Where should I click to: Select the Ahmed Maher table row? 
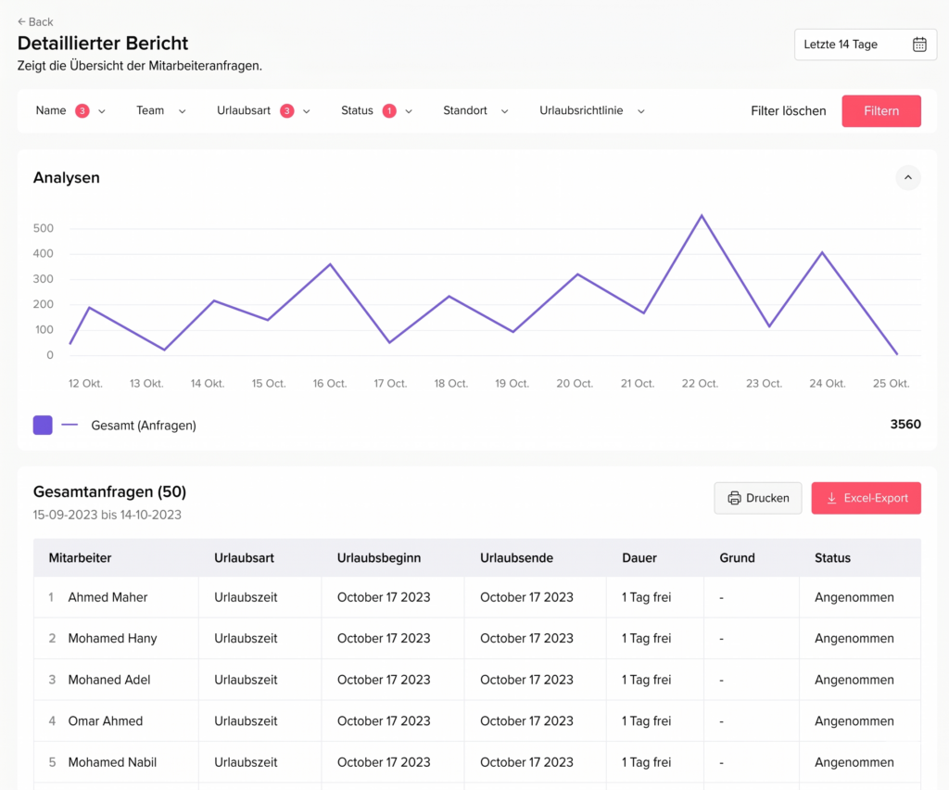pos(108,597)
